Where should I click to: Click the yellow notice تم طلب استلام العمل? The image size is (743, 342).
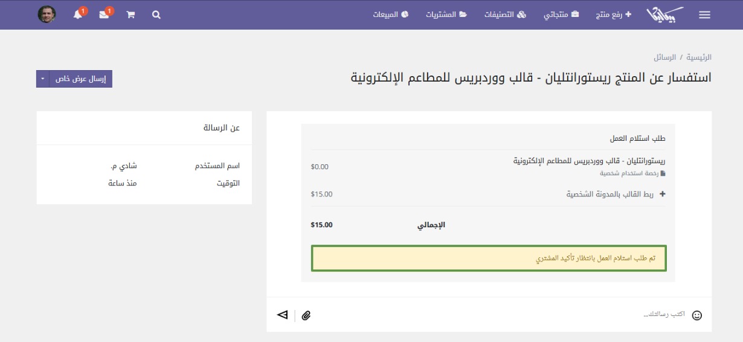coord(489,258)
